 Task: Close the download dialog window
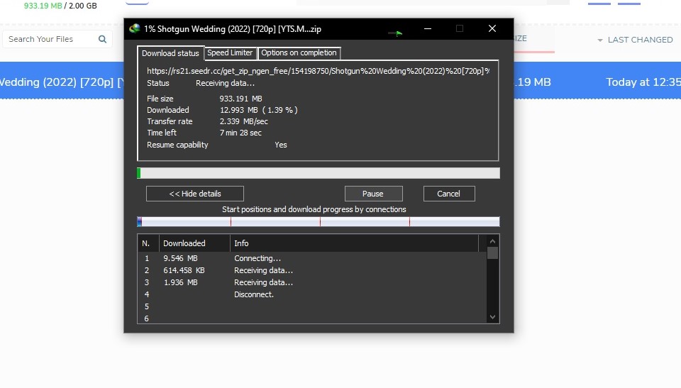click(x=492, y=28)
